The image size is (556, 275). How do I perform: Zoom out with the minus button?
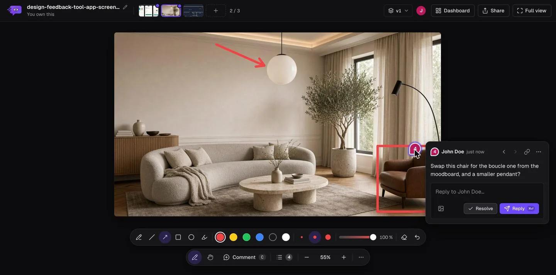[307, 257]
